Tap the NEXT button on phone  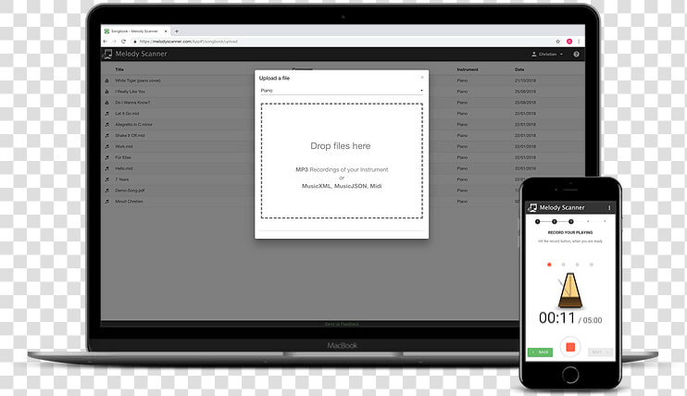[600, 353]
